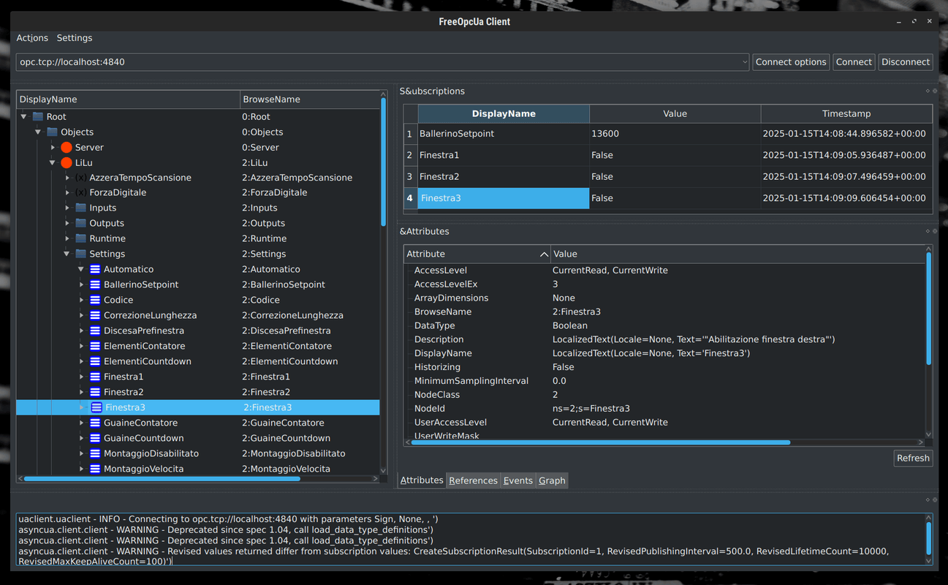Image resolution: width=948 pixels, height=585 pixels.
Task: Click the subscriptions Timestamp column header
Action: [846, 114]
